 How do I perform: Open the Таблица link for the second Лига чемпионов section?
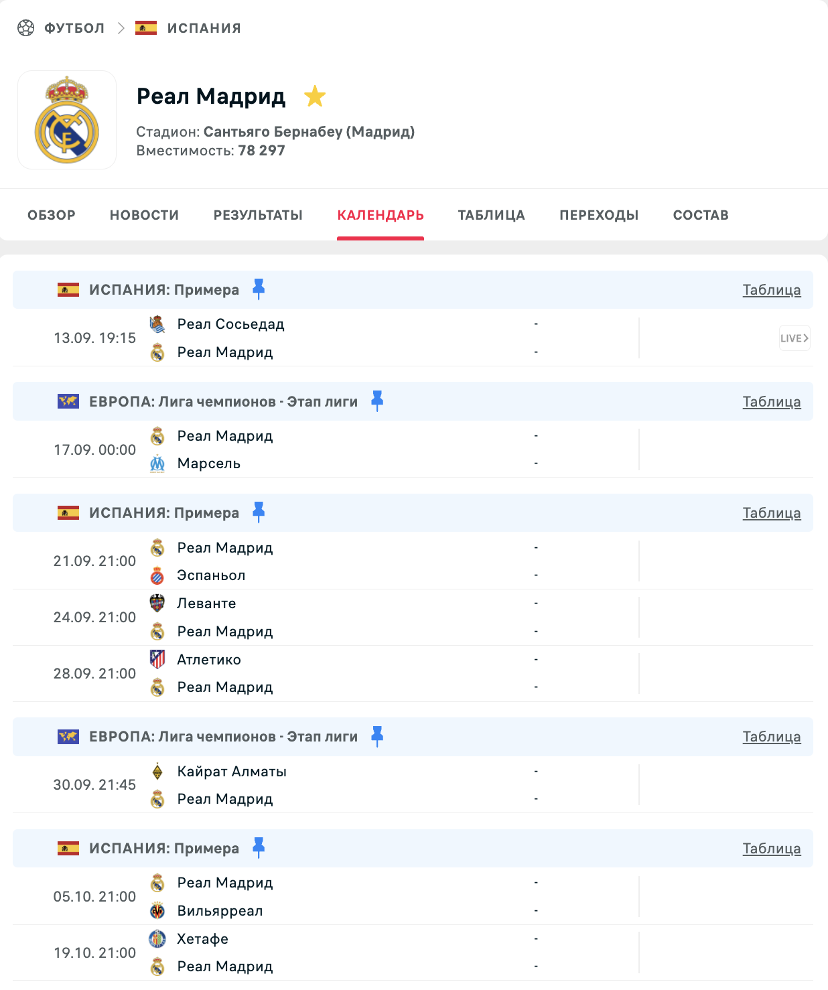772,737
